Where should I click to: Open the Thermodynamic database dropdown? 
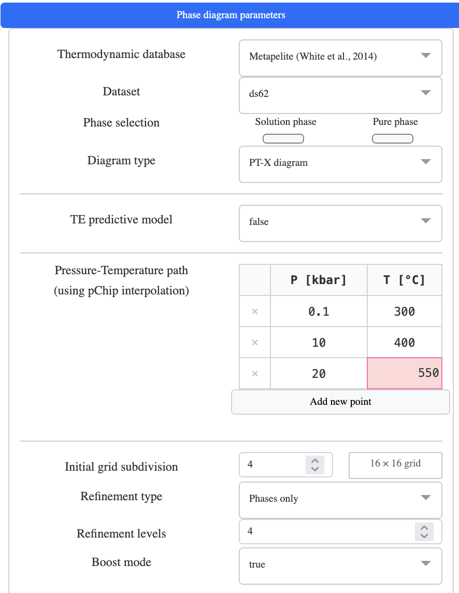click(x=340, y=58)
